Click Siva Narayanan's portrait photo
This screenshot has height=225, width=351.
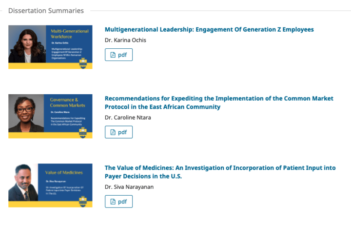point(23,183)
